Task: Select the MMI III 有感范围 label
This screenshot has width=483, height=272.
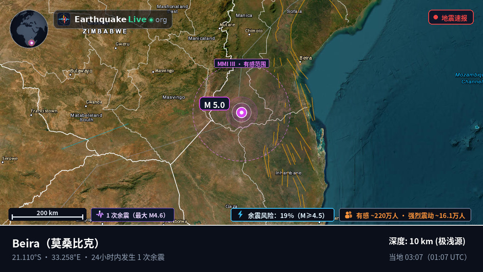Action: point(242,63)
